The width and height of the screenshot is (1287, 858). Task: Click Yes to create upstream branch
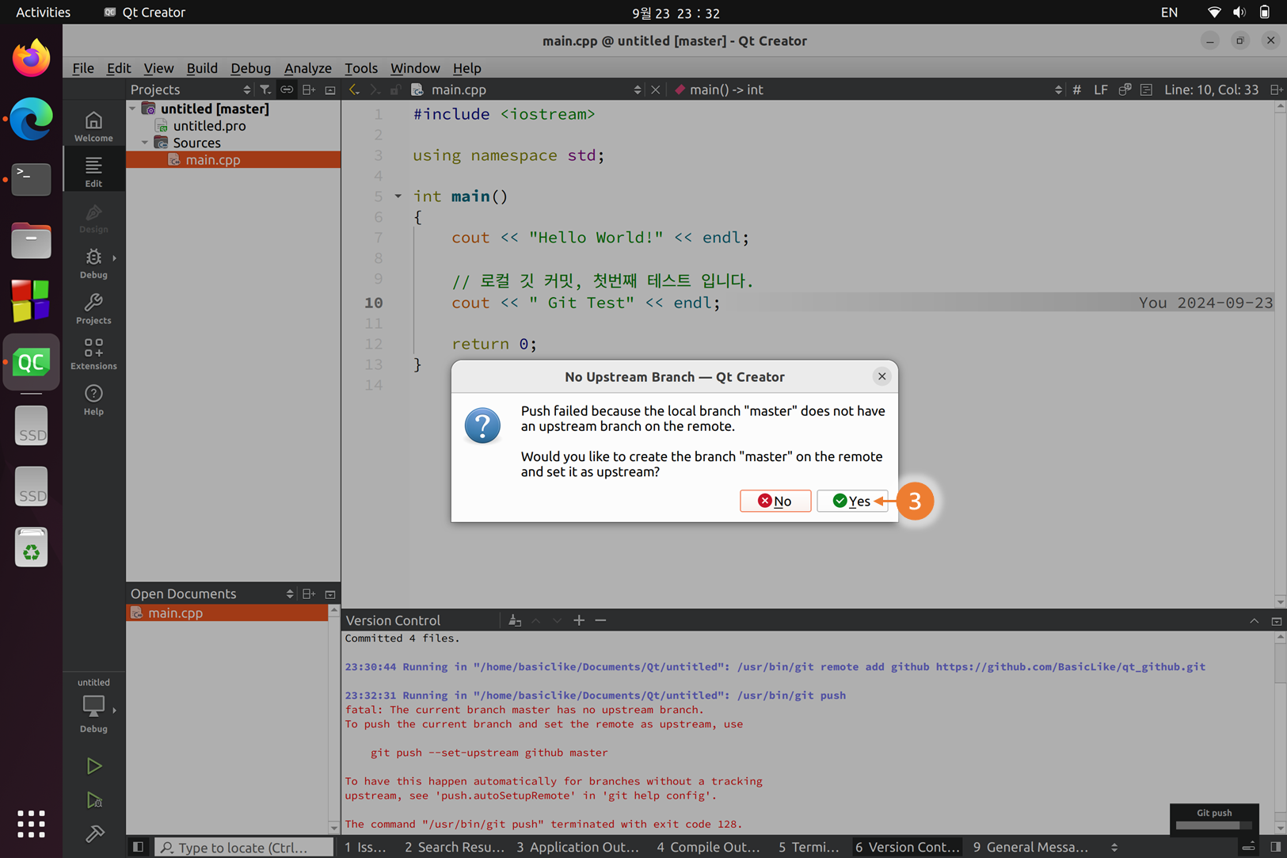tap(852, 501)
